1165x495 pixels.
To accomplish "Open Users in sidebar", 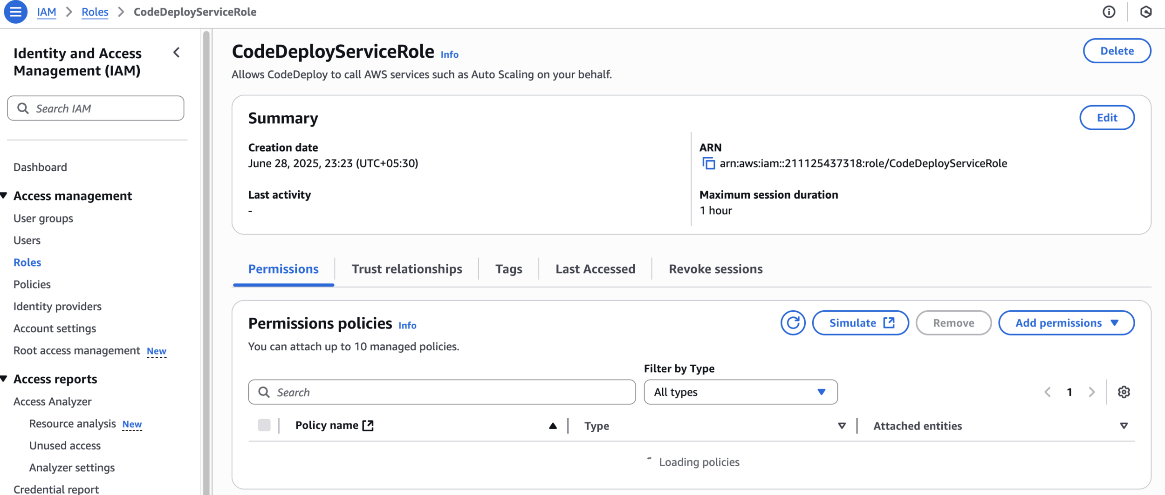I will coord(27,240).
